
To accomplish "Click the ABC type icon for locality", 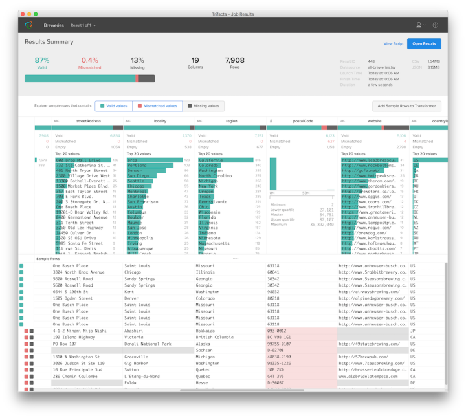I will click(x=128, y=121).
